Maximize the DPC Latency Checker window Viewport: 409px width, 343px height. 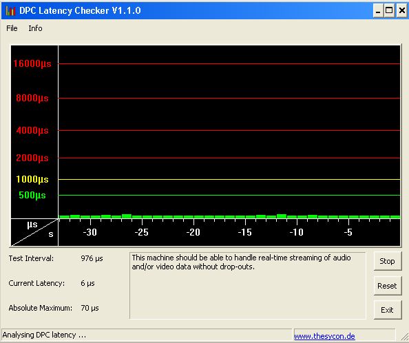[389, 11]
